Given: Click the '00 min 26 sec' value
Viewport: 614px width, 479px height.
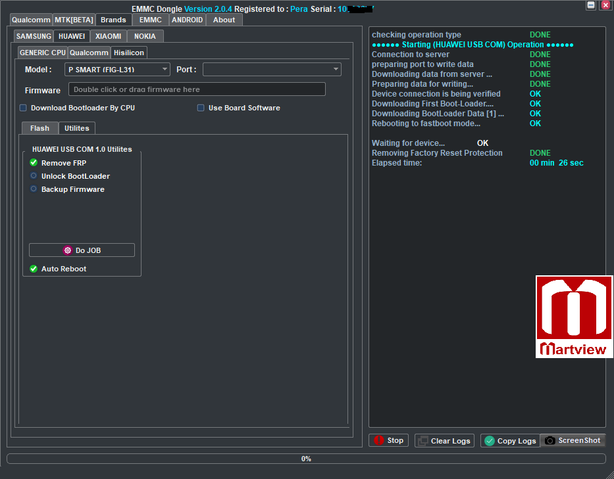Looking at the screenshot, I should (557, 163).
